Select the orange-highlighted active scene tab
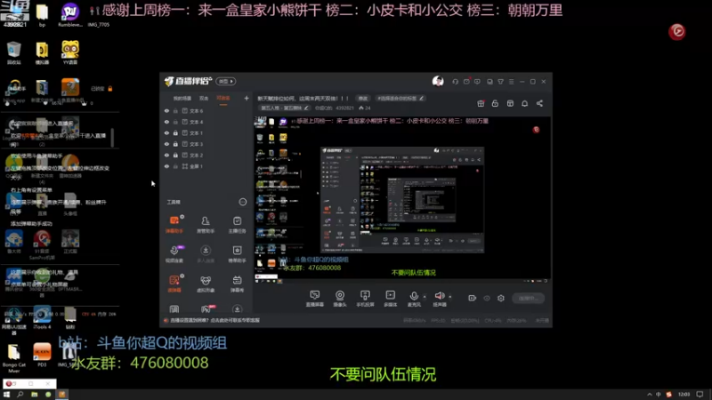Screen dimensions: 712x400 pos(223,98)
